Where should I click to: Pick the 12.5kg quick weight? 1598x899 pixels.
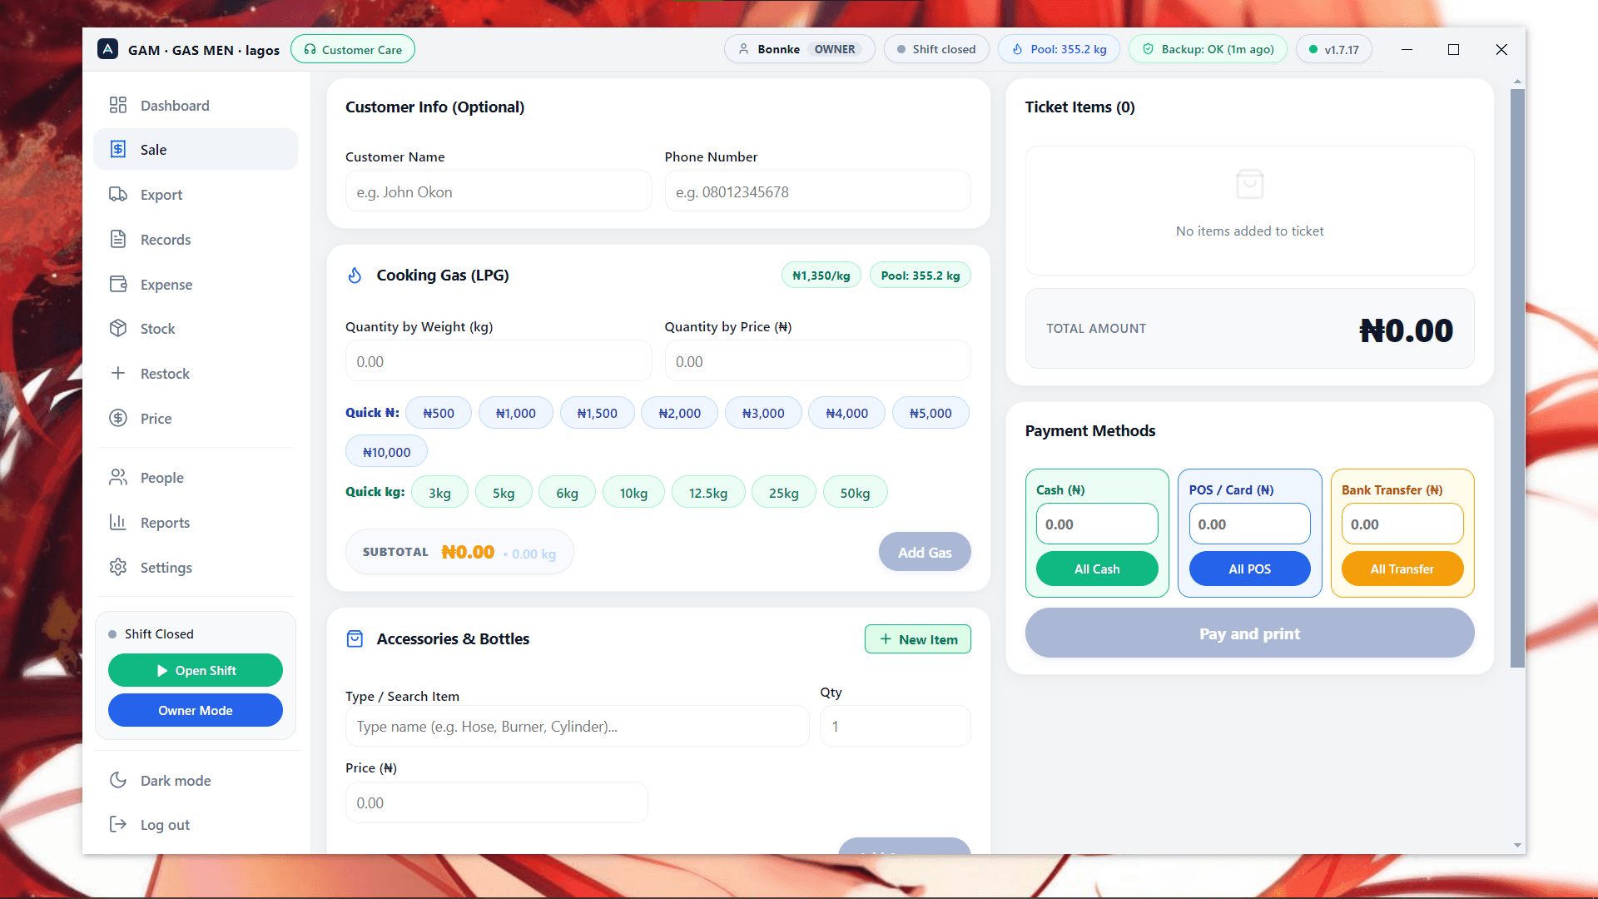pos(708,493)
